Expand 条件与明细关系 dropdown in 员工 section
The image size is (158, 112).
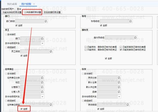coord(42,43)
